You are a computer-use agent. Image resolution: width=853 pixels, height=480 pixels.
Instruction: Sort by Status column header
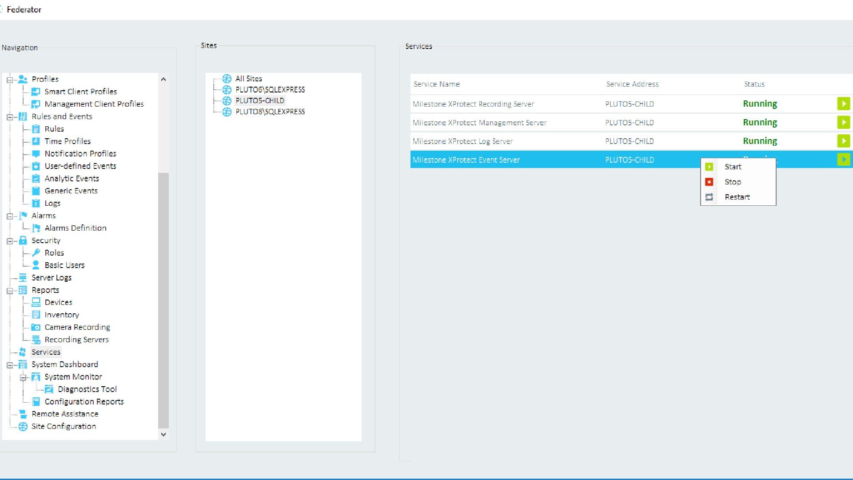pyautogui.click(x=754, y=84)
